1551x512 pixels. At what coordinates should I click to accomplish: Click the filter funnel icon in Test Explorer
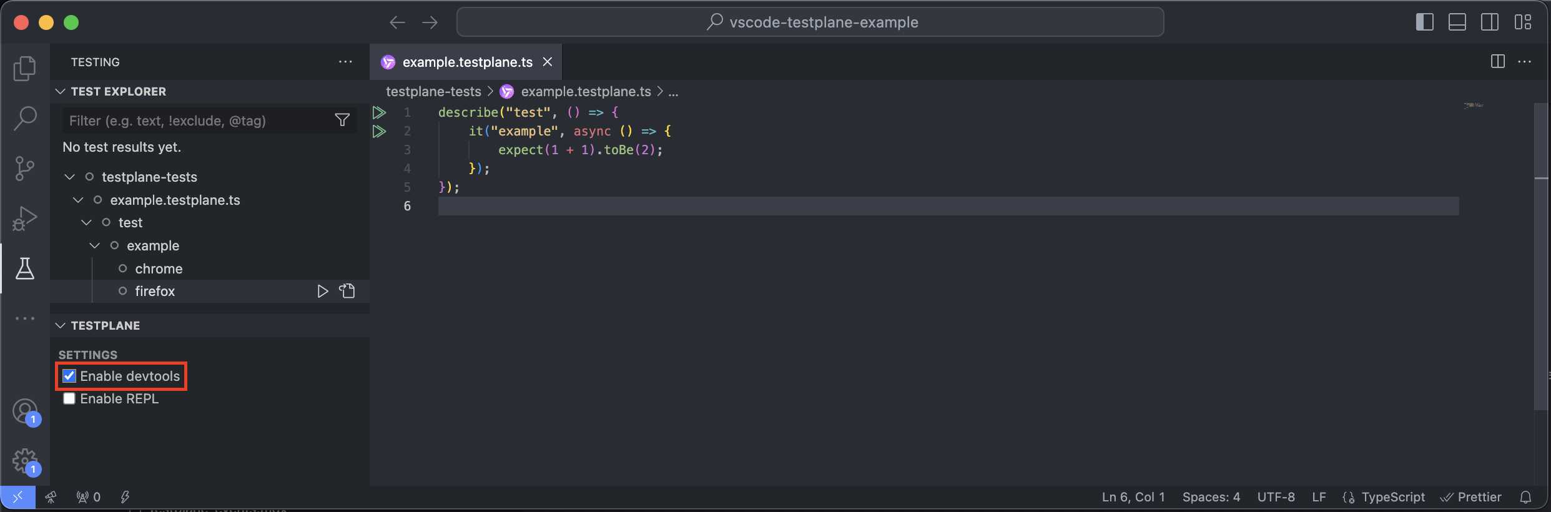pos(342,120)
